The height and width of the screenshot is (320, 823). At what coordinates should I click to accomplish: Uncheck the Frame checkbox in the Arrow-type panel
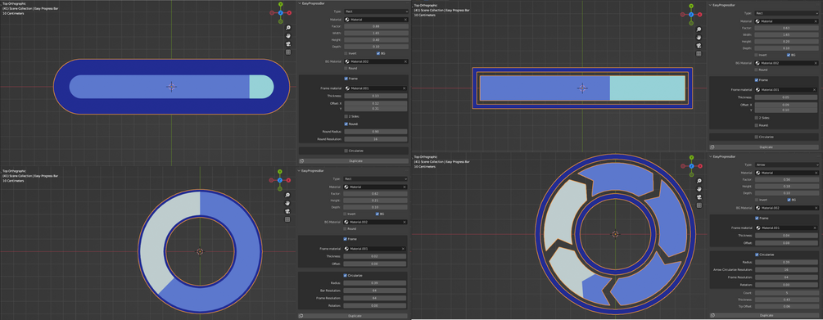pos(757,218)
